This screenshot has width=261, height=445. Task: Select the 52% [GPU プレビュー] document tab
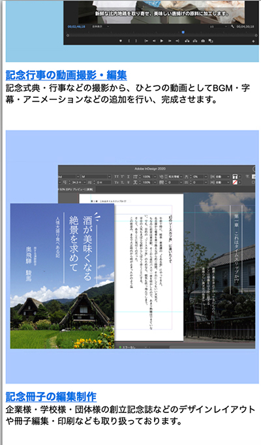[x=76, y=189]
